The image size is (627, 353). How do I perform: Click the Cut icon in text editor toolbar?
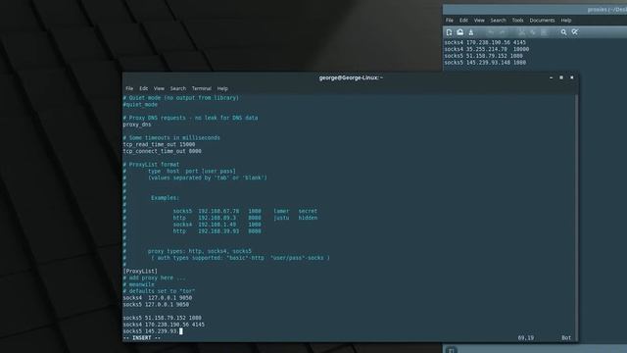tap(521, 32)
